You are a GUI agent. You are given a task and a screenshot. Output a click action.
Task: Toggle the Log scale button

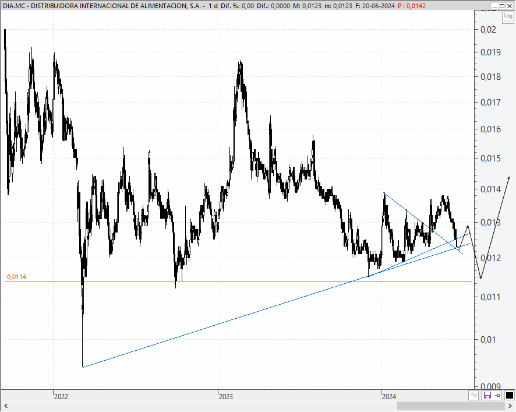pos(508,17)
